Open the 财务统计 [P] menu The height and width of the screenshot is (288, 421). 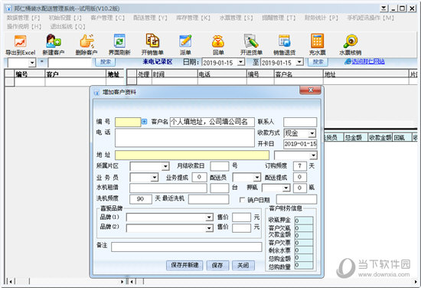[321, 18]
